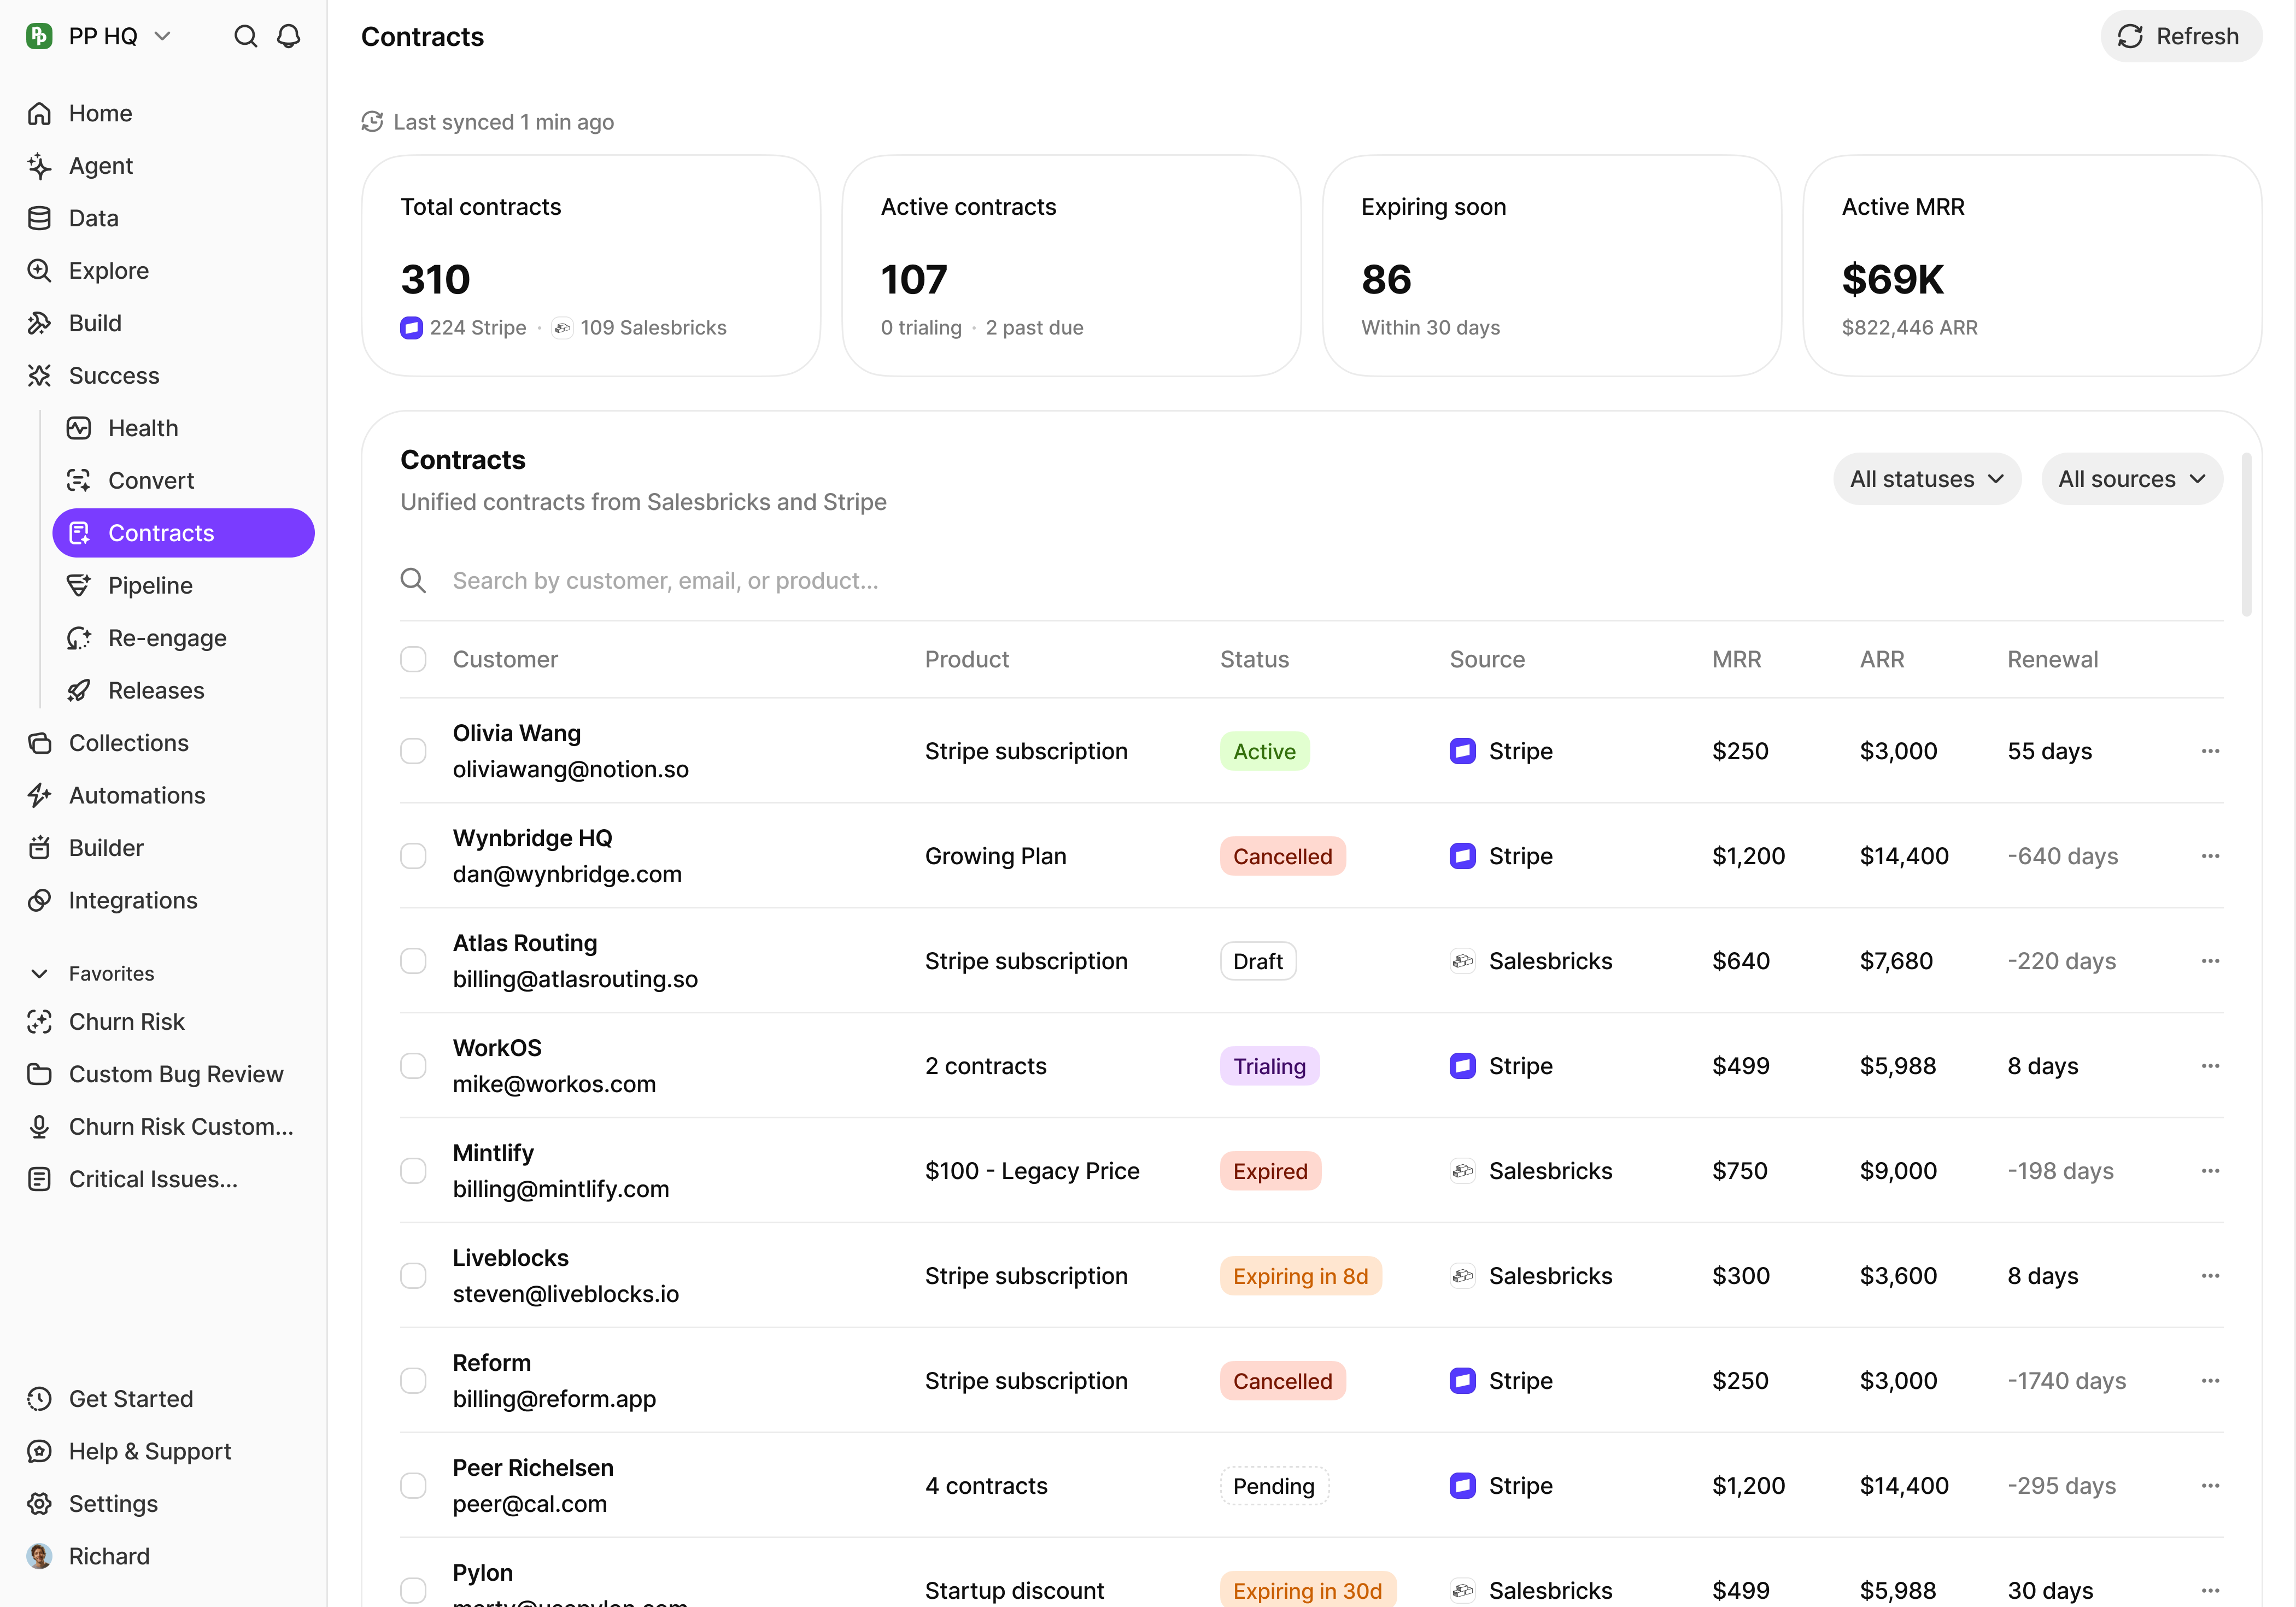Select the Liveblocks row checkbox
2296x1607 pixels.
click(x=413, y=1277)
